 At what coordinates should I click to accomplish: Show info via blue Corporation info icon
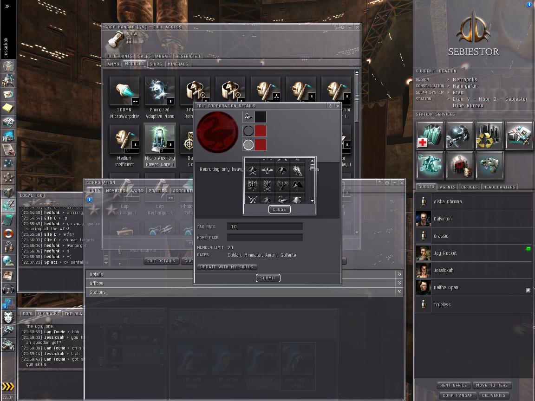coord(89,200)
